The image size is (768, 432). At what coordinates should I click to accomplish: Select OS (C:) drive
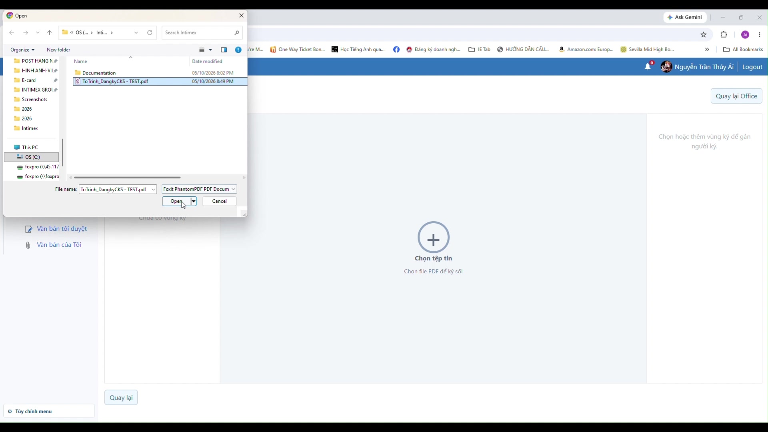point(32,157)
